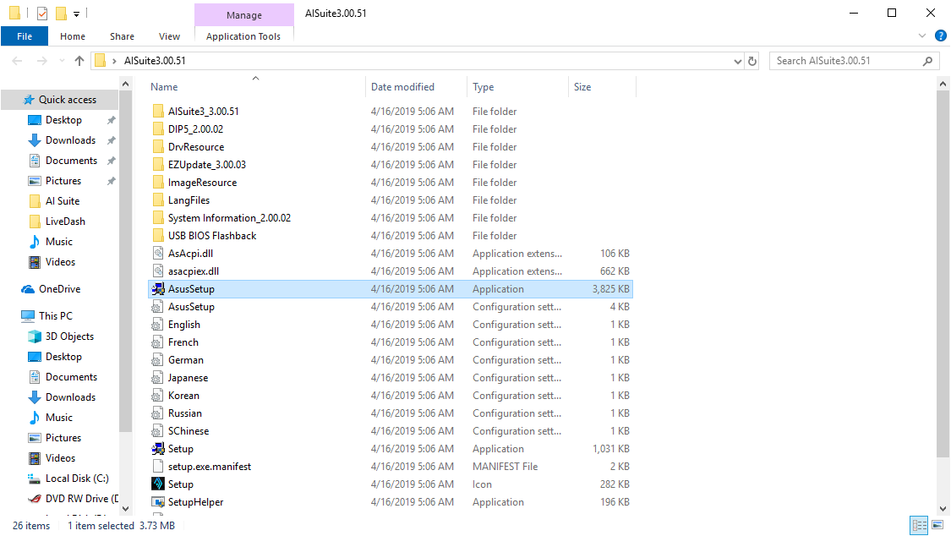Viewport: 951px width, 536px height.
Task: Select the Japanese configuration file
Action: click(x=188, y=378)
